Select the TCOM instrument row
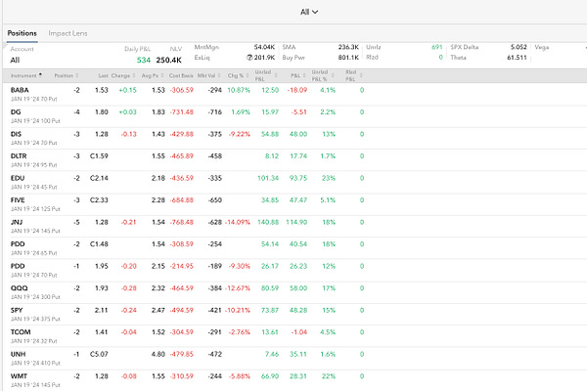Viewport: 587px width, 391px height. tap(294, 336)
